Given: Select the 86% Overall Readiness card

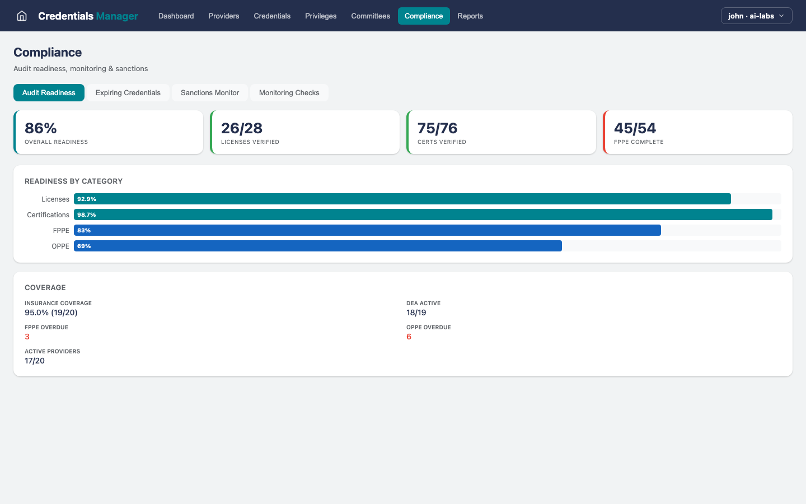Looking at the screenshot, I should tap(108, 132).
